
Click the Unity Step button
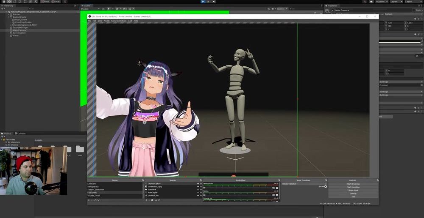point(214,2)
